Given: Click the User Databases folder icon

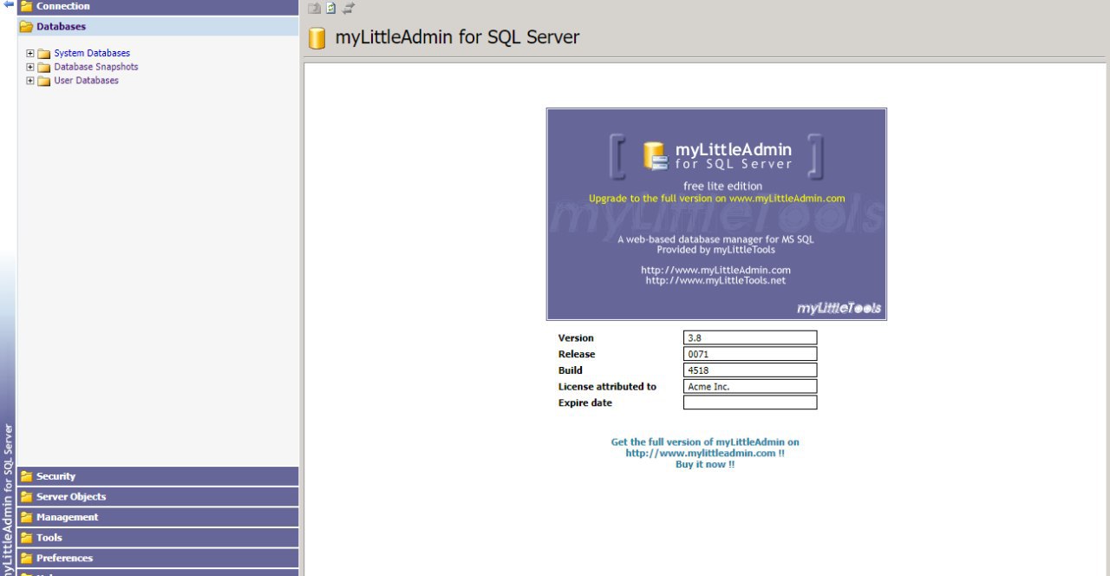Looking at the screenshot, I should click(44, 81).
